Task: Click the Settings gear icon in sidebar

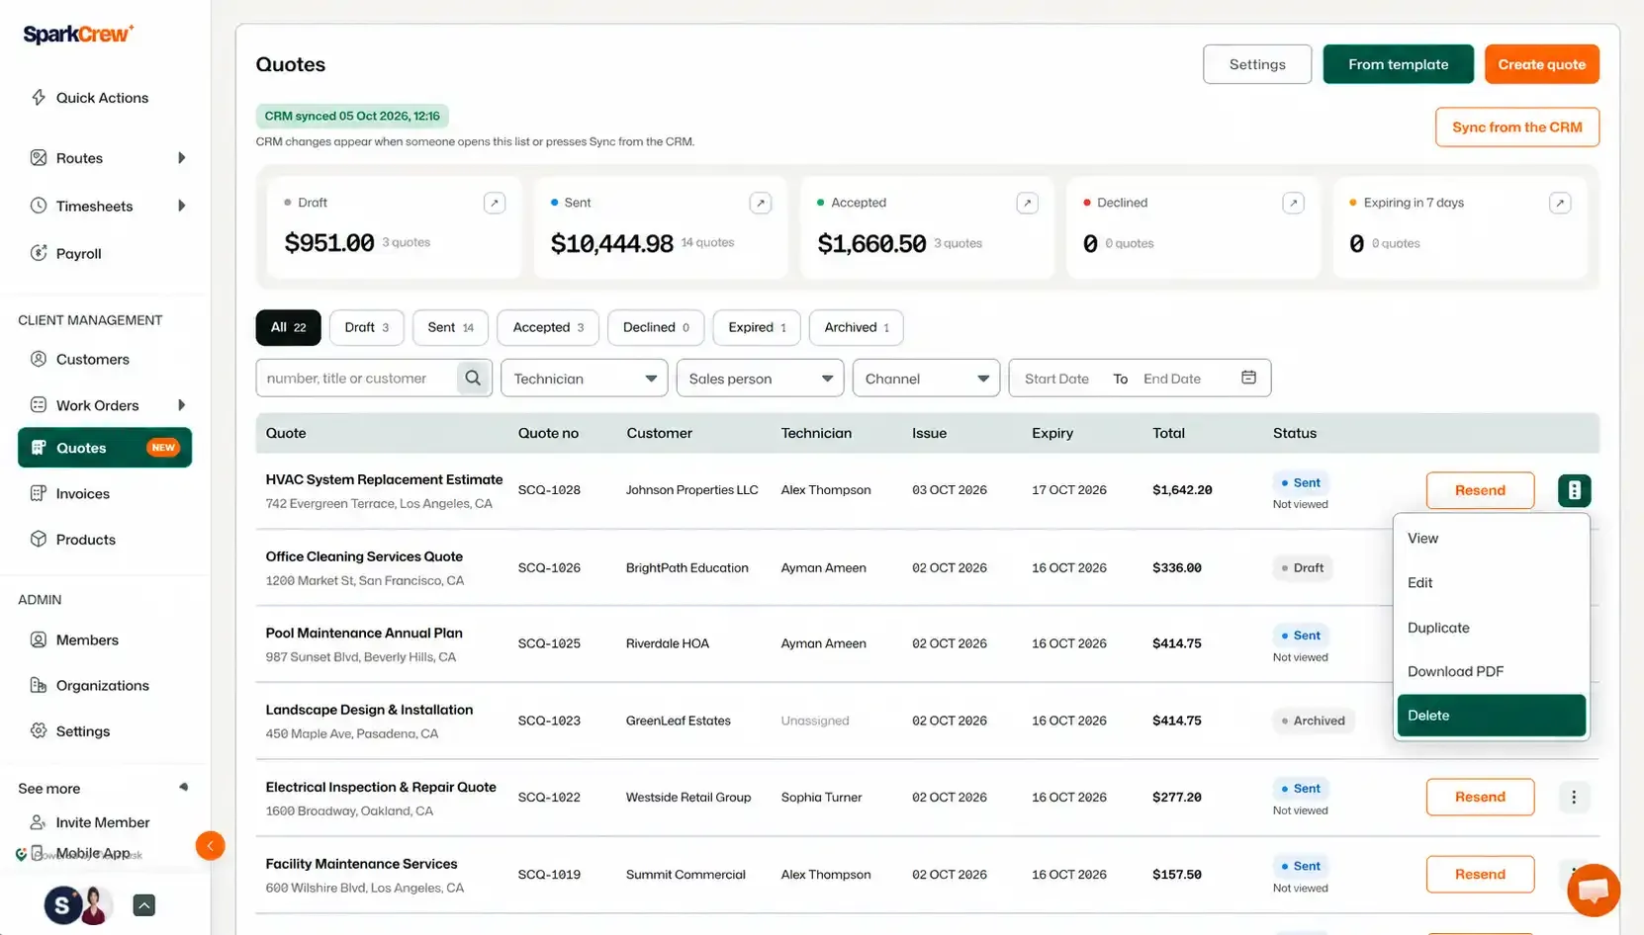Action: (39, 731)
